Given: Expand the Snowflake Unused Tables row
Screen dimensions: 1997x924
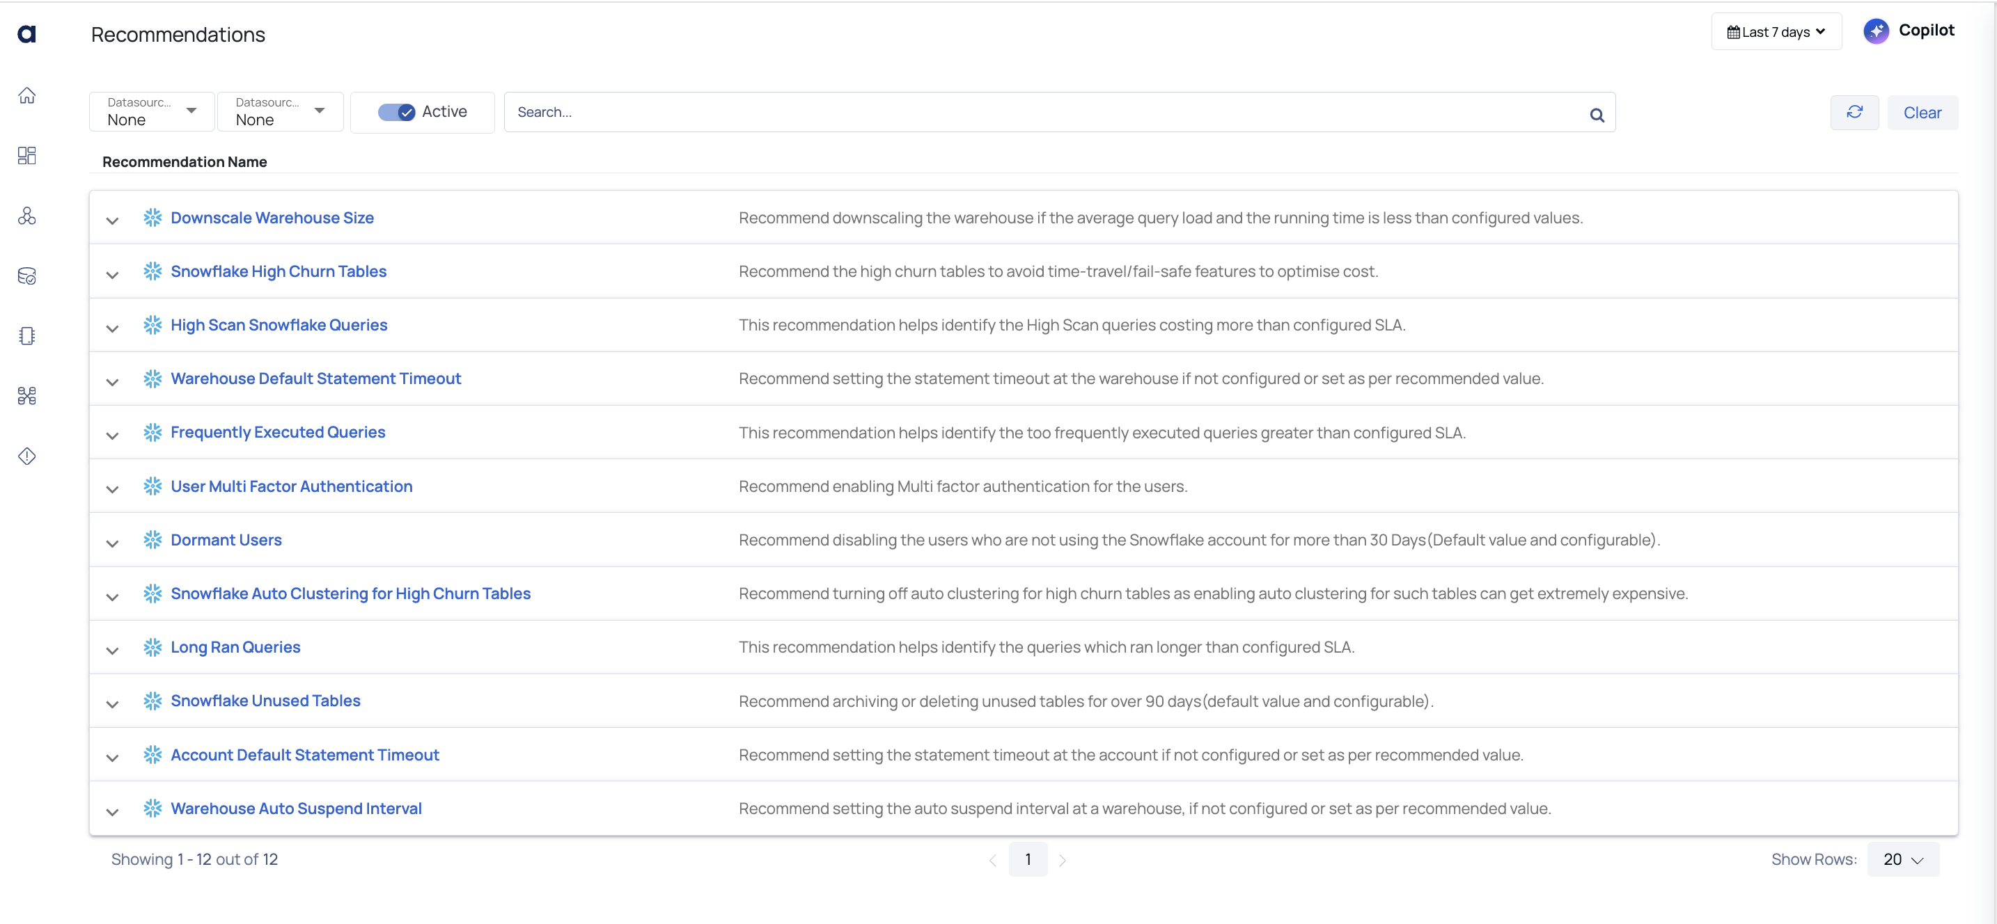Looking at the screenshot, I should coord(112,704).
